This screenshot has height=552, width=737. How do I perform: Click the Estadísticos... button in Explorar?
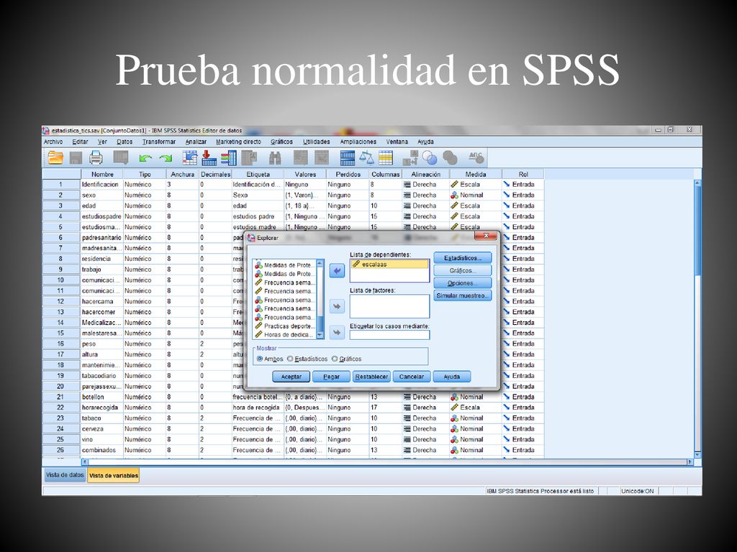pyautogui.click(x=463, y=258)
